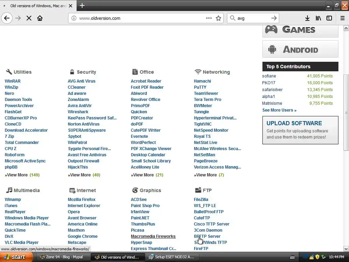Select contributor sofiane

pyautogui.click(x=269, y=76)
